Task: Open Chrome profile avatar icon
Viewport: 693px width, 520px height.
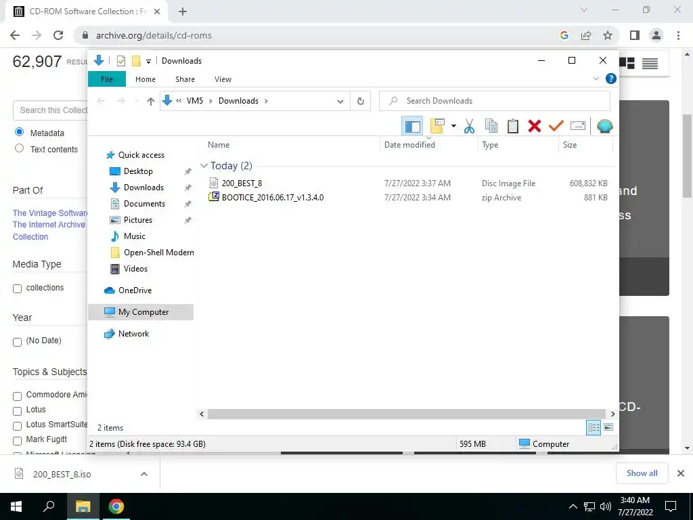Action: point(656,35)
